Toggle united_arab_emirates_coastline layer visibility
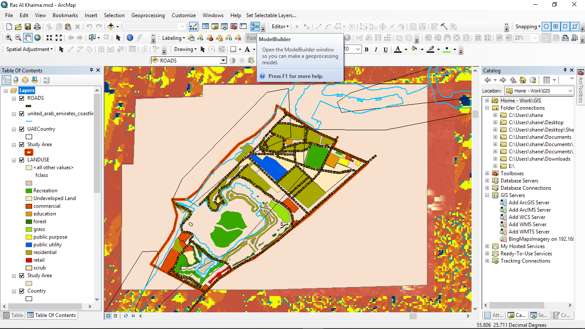 pos(22,114)
